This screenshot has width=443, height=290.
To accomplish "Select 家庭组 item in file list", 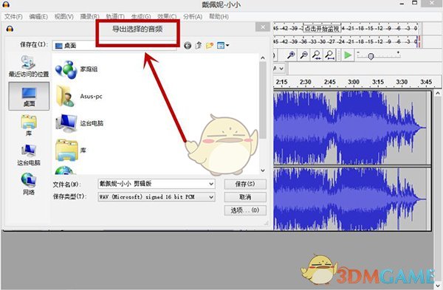I will click(x=76, y=69).
